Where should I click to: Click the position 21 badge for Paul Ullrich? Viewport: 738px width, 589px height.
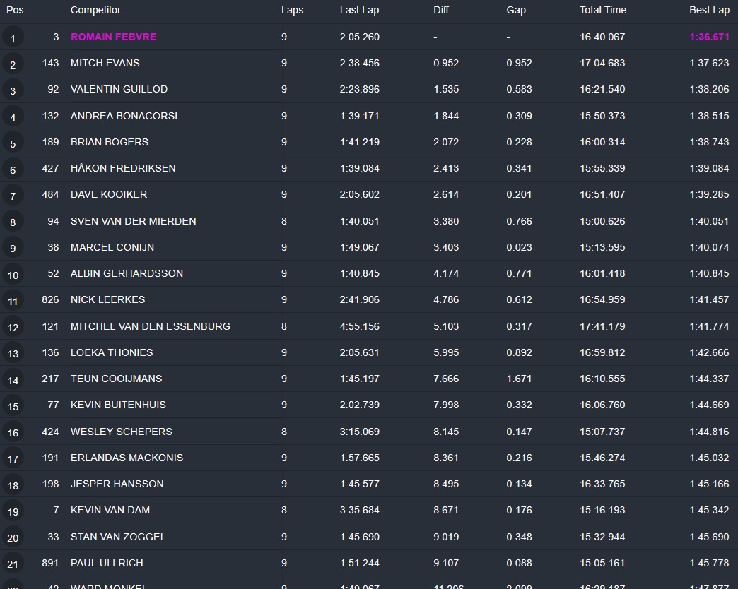click(13, 564)
